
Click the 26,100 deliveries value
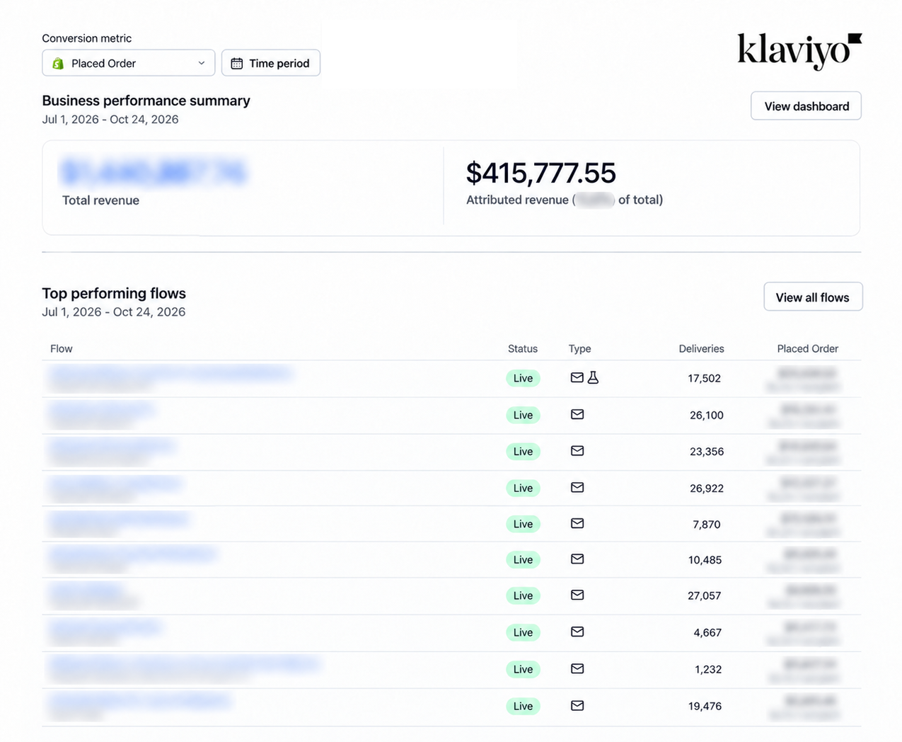pos(707,415)
